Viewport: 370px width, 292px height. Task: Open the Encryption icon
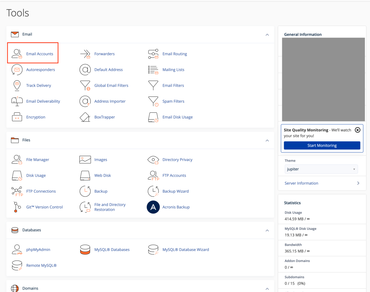point(17,117)
